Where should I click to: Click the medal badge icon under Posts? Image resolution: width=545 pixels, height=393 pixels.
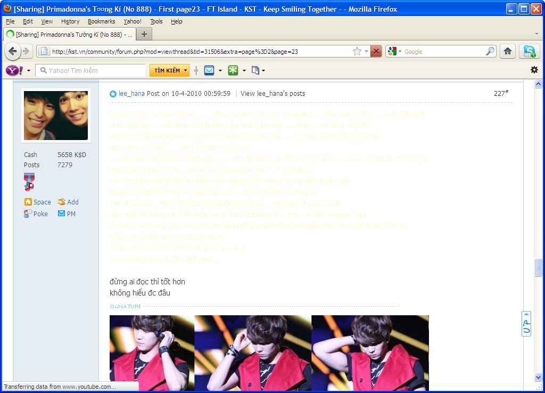click(29, 182)
